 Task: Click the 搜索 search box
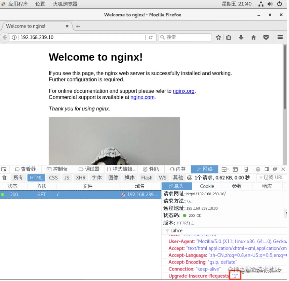click(185, 37)
